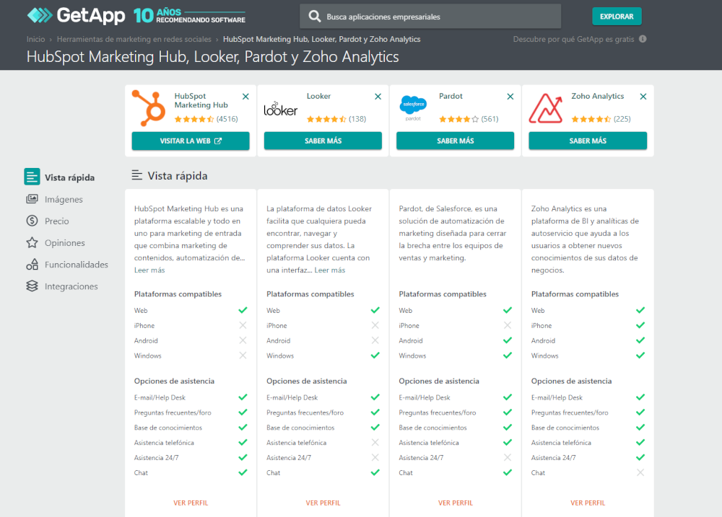Select Opiniones star icon in sidebar

[x=32, y=242]
